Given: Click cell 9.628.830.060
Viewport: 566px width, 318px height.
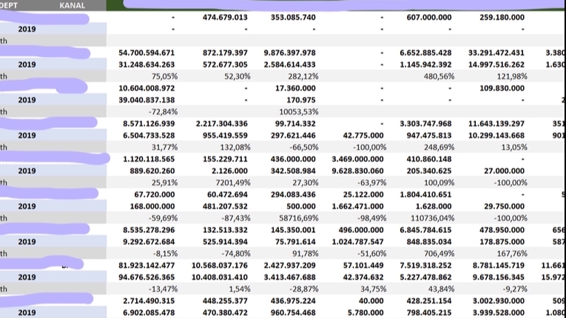Looking at the screenshot, I should click(x=357, y=171).
